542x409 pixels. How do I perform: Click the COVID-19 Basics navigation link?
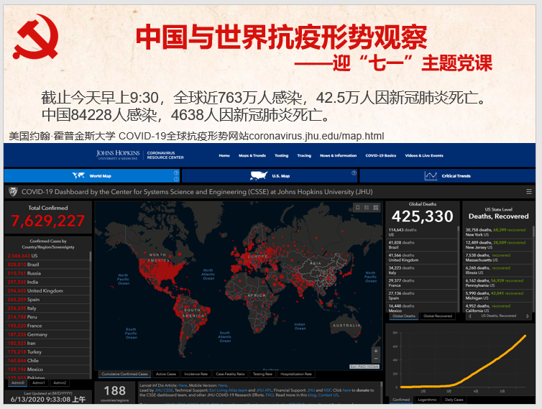pos(380,155)
